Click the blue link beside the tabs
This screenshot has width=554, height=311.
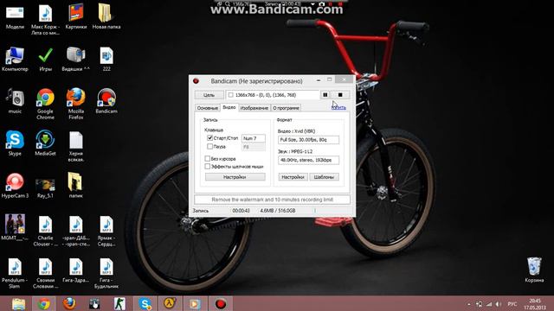pos(338,107)
